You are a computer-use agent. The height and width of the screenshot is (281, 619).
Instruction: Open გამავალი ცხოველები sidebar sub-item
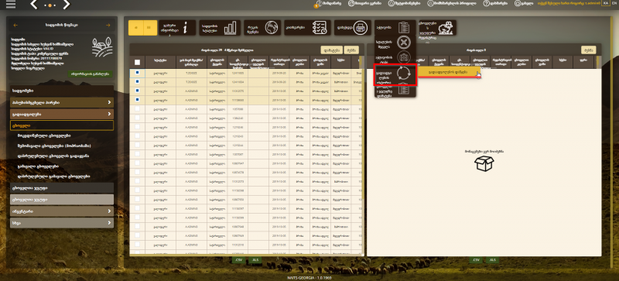[38, 166]
